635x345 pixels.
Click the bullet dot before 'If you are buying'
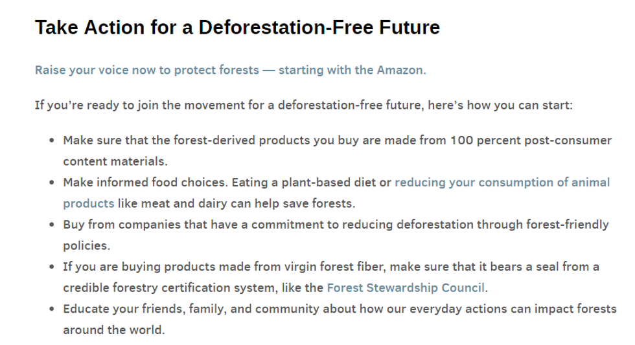[51, 267]
